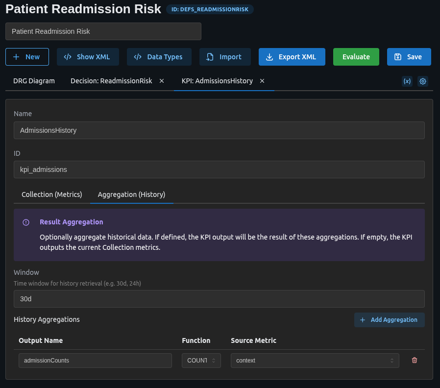The image size is (440, 388).
Task: Open the settings gear next to the tabs
Action: pos(422,81)
